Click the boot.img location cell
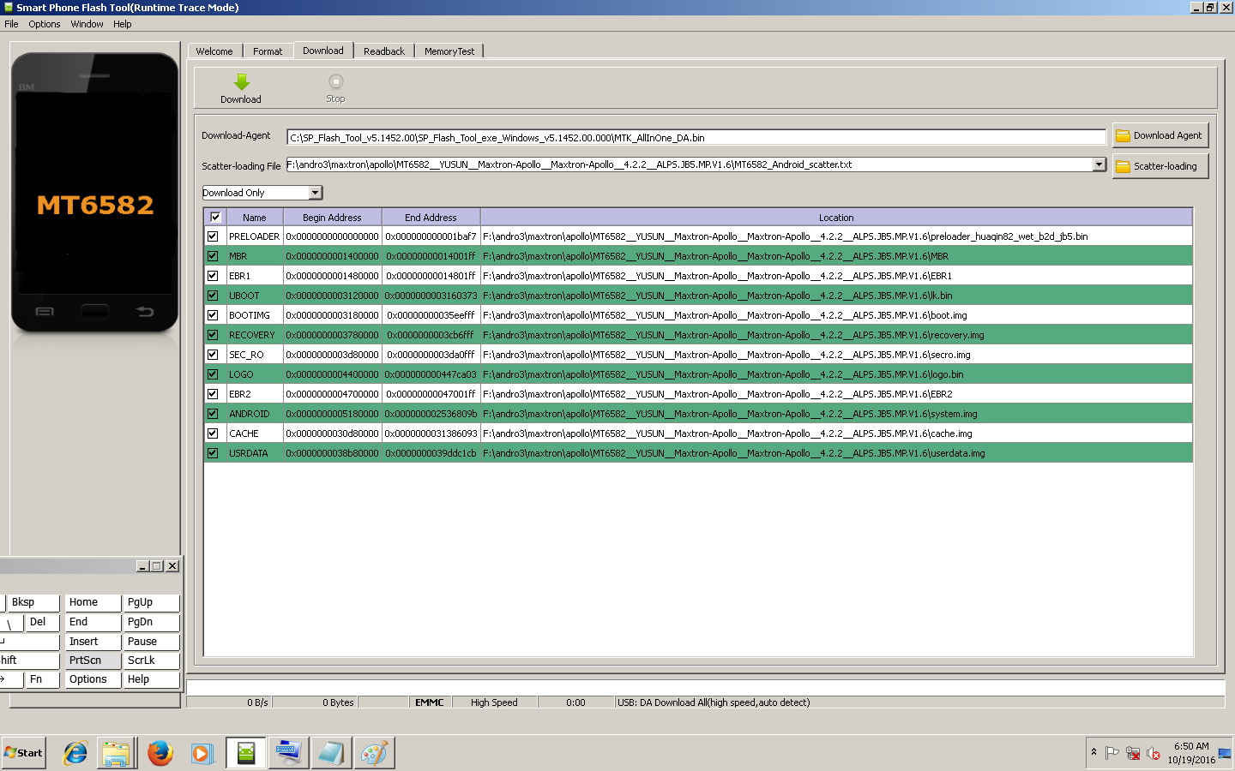 (x=836, y=315)
